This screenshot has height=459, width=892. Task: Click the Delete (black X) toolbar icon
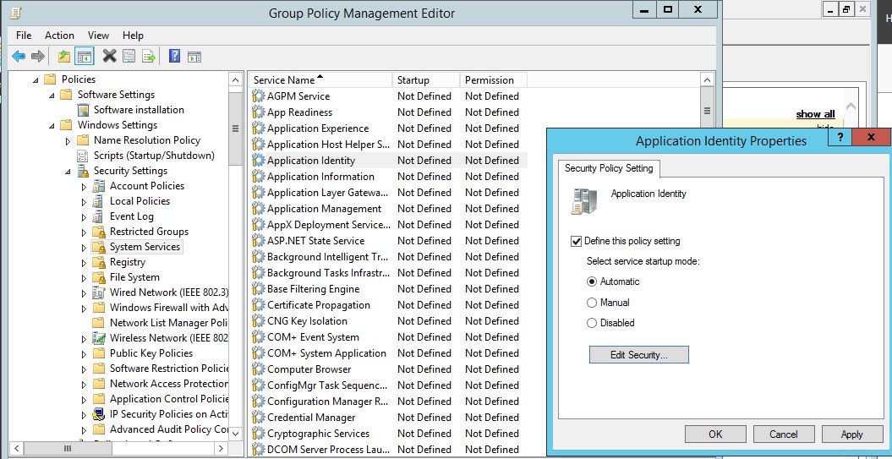pos(109,57)
